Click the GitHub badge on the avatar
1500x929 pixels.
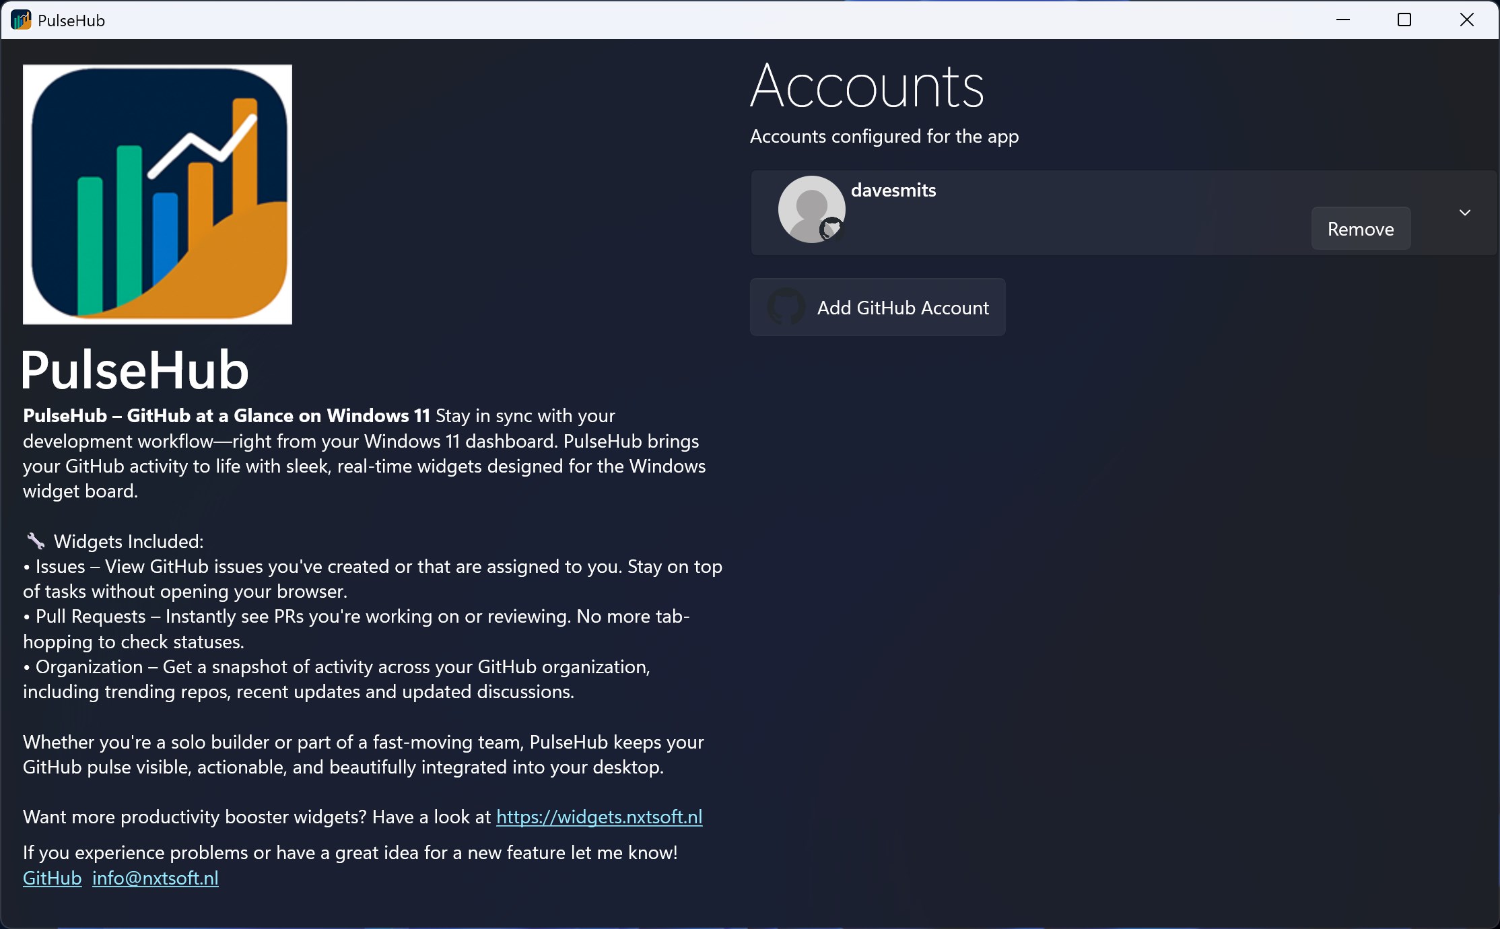pos(831,229)
